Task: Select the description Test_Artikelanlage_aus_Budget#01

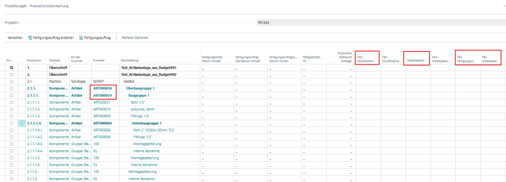Action: [x=149, y=68]
